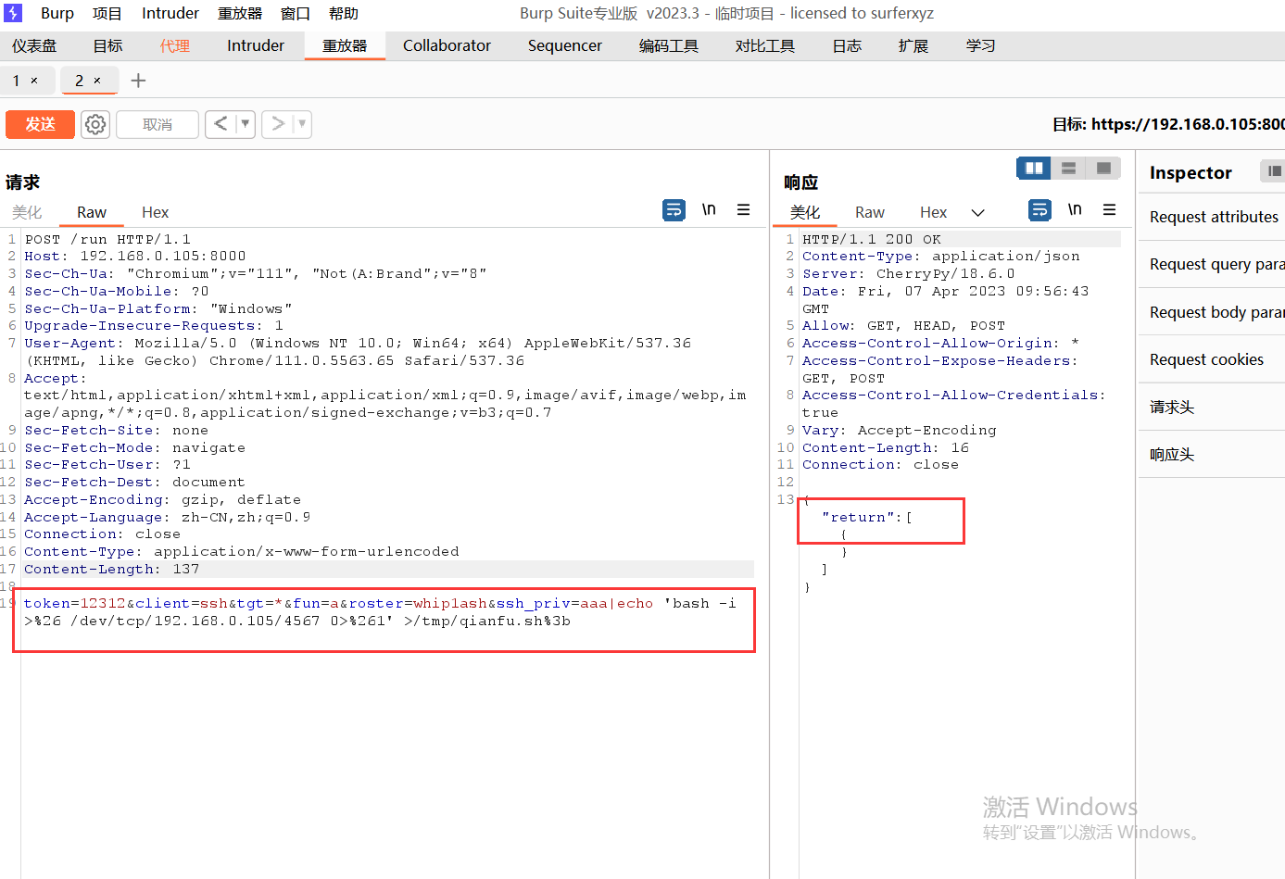Click the Host: 192.168.0.105:8000 header
Screen dimensions: 1285x879
tap(135, 256)
